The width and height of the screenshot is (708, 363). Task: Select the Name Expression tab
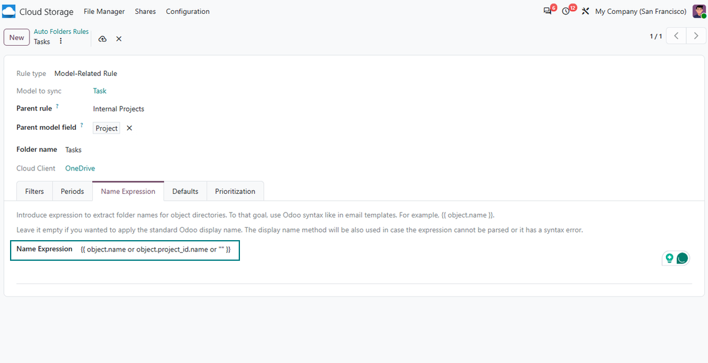click(x=128, y=191)
